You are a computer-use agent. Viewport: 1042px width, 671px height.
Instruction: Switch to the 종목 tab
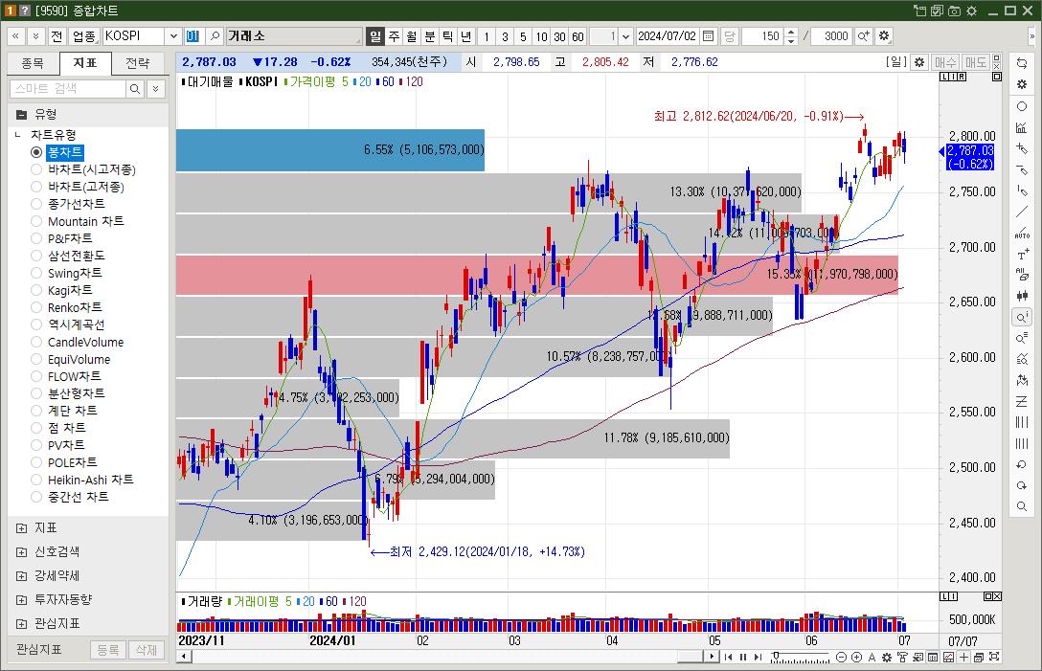[33, 63]
